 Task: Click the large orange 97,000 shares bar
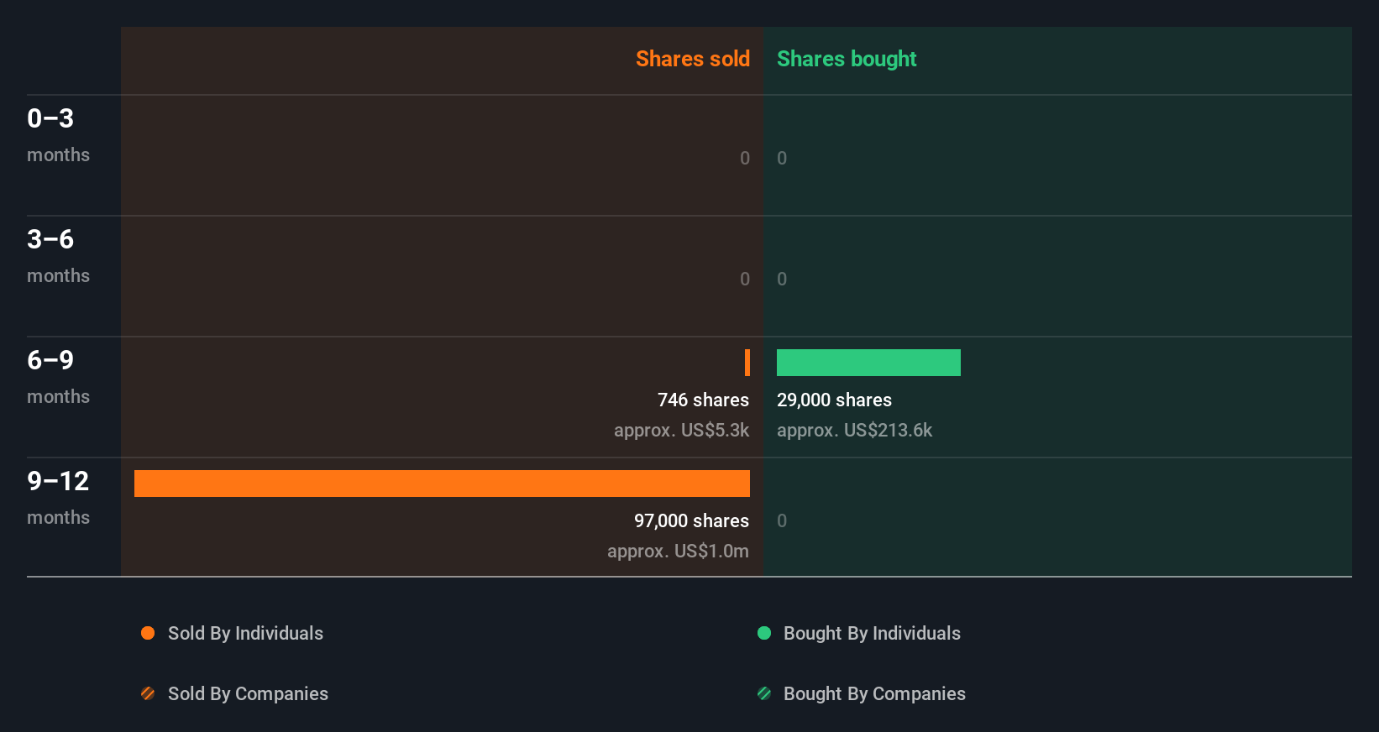(x=442, y=484)
